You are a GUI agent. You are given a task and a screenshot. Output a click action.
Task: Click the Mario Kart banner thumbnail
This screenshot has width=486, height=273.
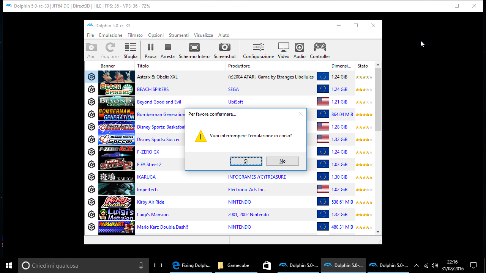pos(117,227)
